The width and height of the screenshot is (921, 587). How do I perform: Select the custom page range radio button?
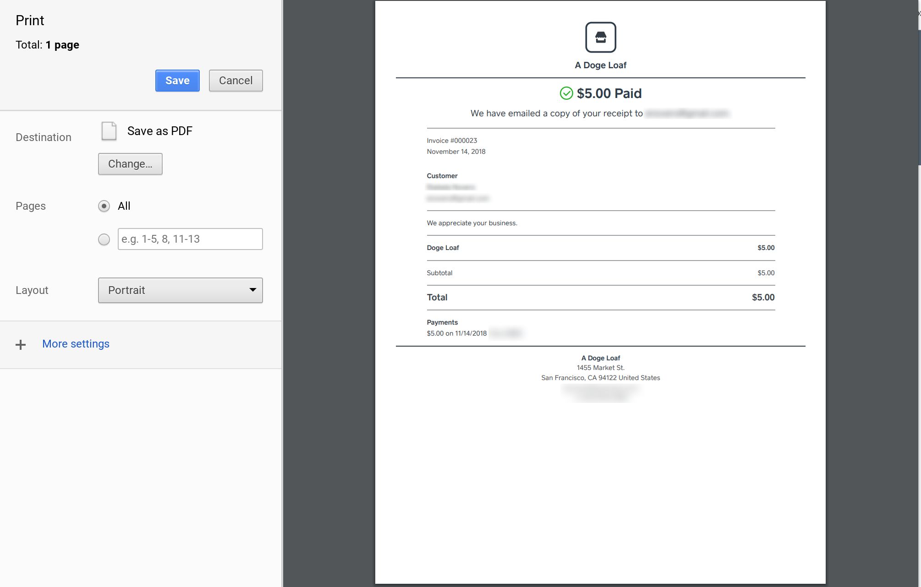104,239
